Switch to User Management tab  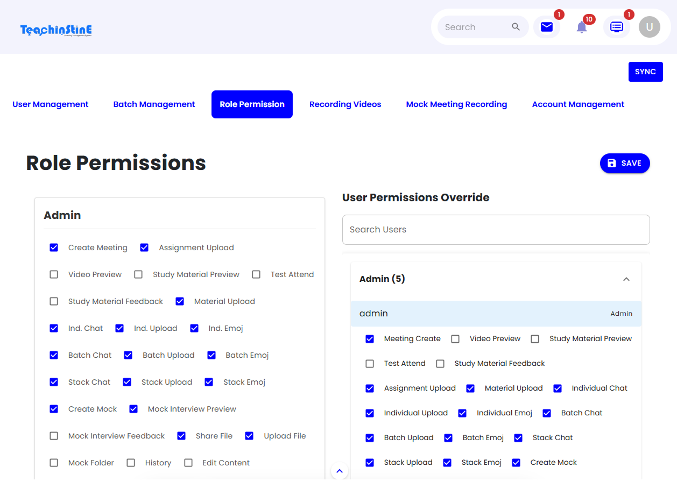[x=51, y=104]
